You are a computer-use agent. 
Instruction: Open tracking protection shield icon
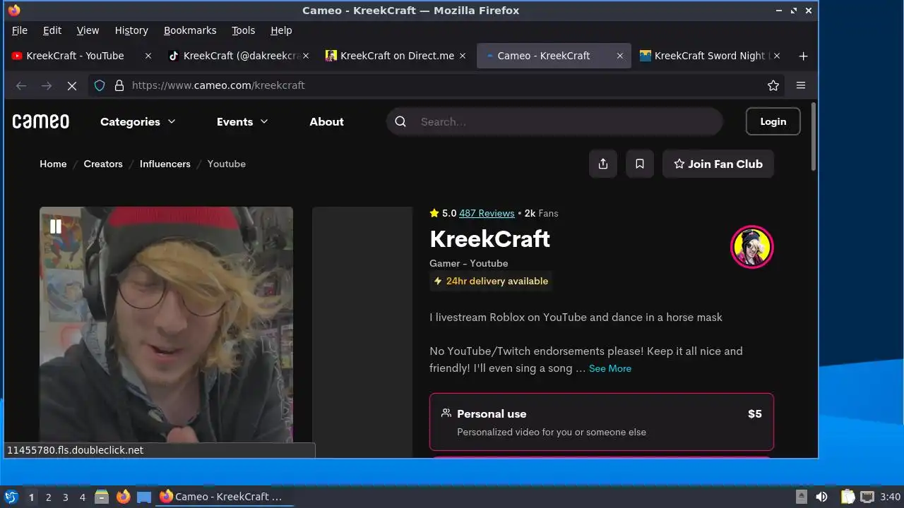click(x=100, y=85)
